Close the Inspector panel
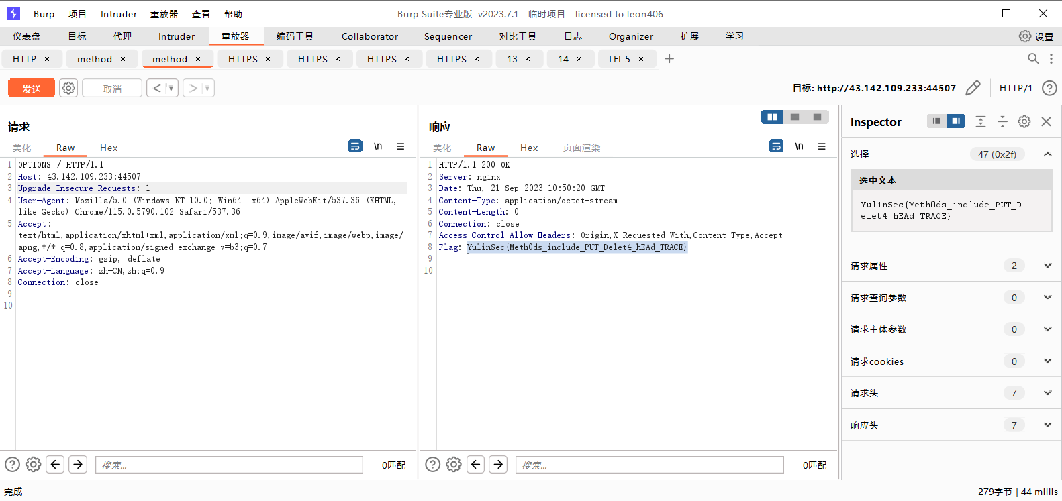The width and height of the screenshot is (1062, 501). point(1046,121)
